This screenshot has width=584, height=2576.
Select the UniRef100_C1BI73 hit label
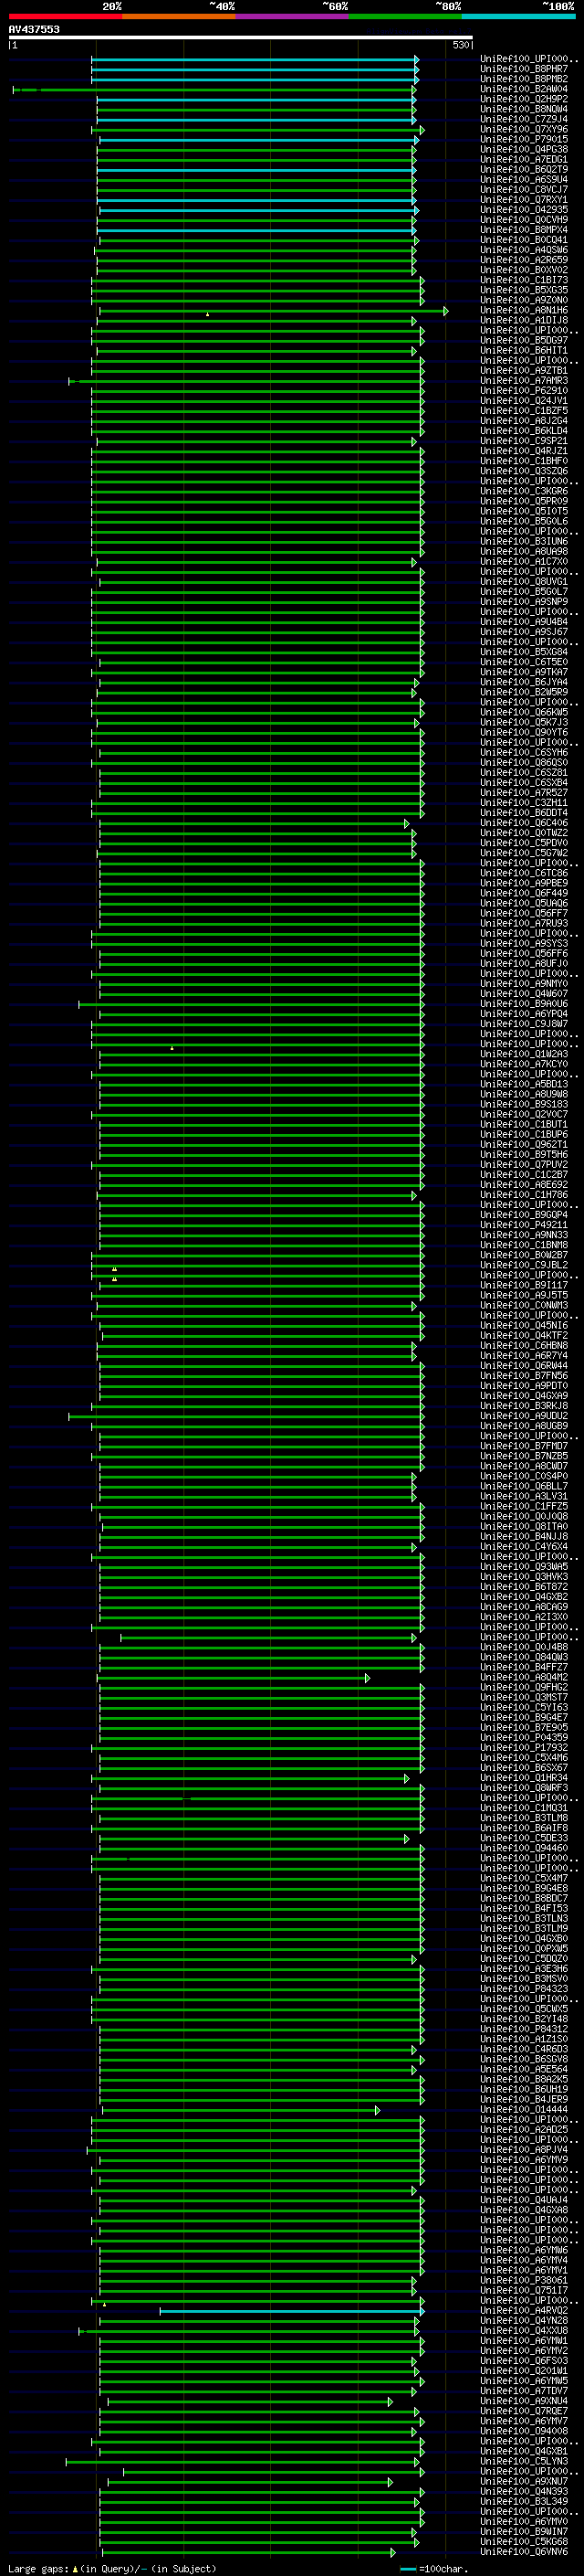pos(524,280)
